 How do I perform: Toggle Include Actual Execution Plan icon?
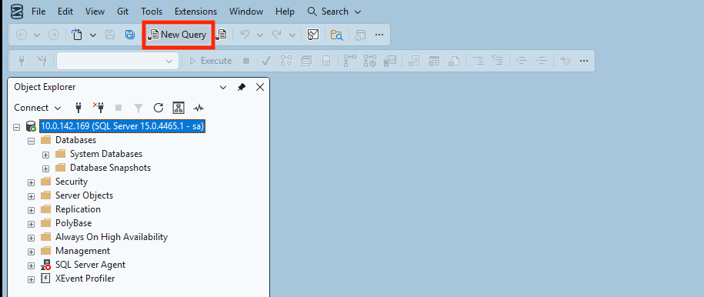click(x=349, y=61)
